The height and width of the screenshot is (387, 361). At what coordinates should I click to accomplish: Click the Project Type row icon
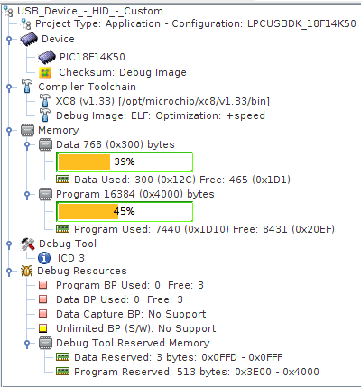(26, 23)
